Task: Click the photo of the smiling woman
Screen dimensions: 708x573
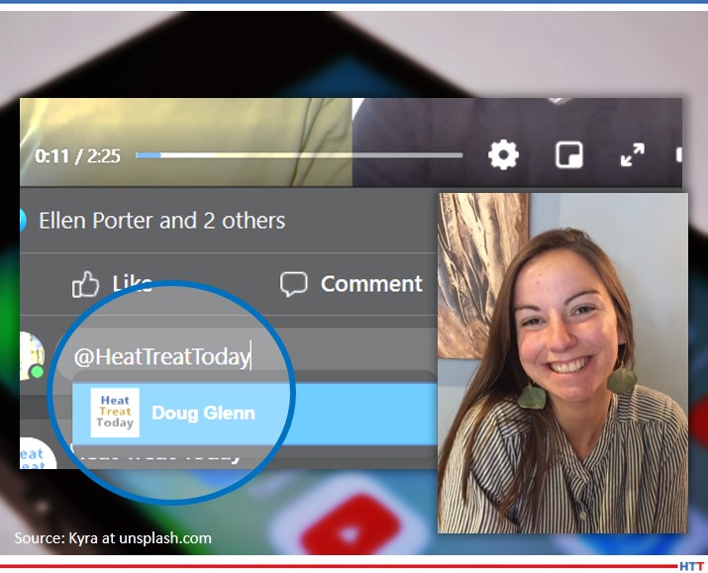Action: (x=562, y=362)
